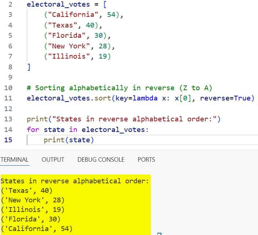Select the PORTS tab
The height and width of the screenshot is (235, 258).
coord(146,159)
